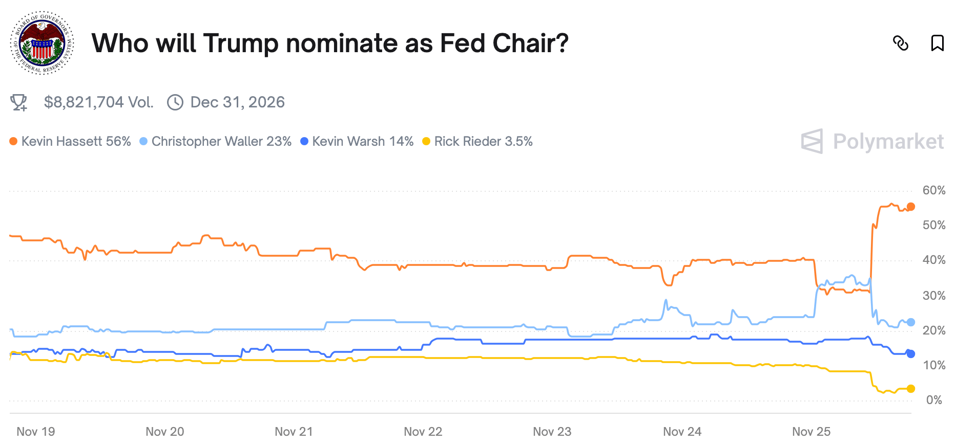
Task: Click the yellow Rick Rieder legend dot
Action: tap(426, 141)
